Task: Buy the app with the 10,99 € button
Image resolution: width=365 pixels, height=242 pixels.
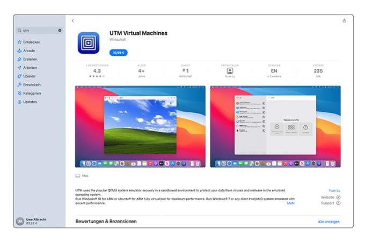Action: click(x=119, y=53)
